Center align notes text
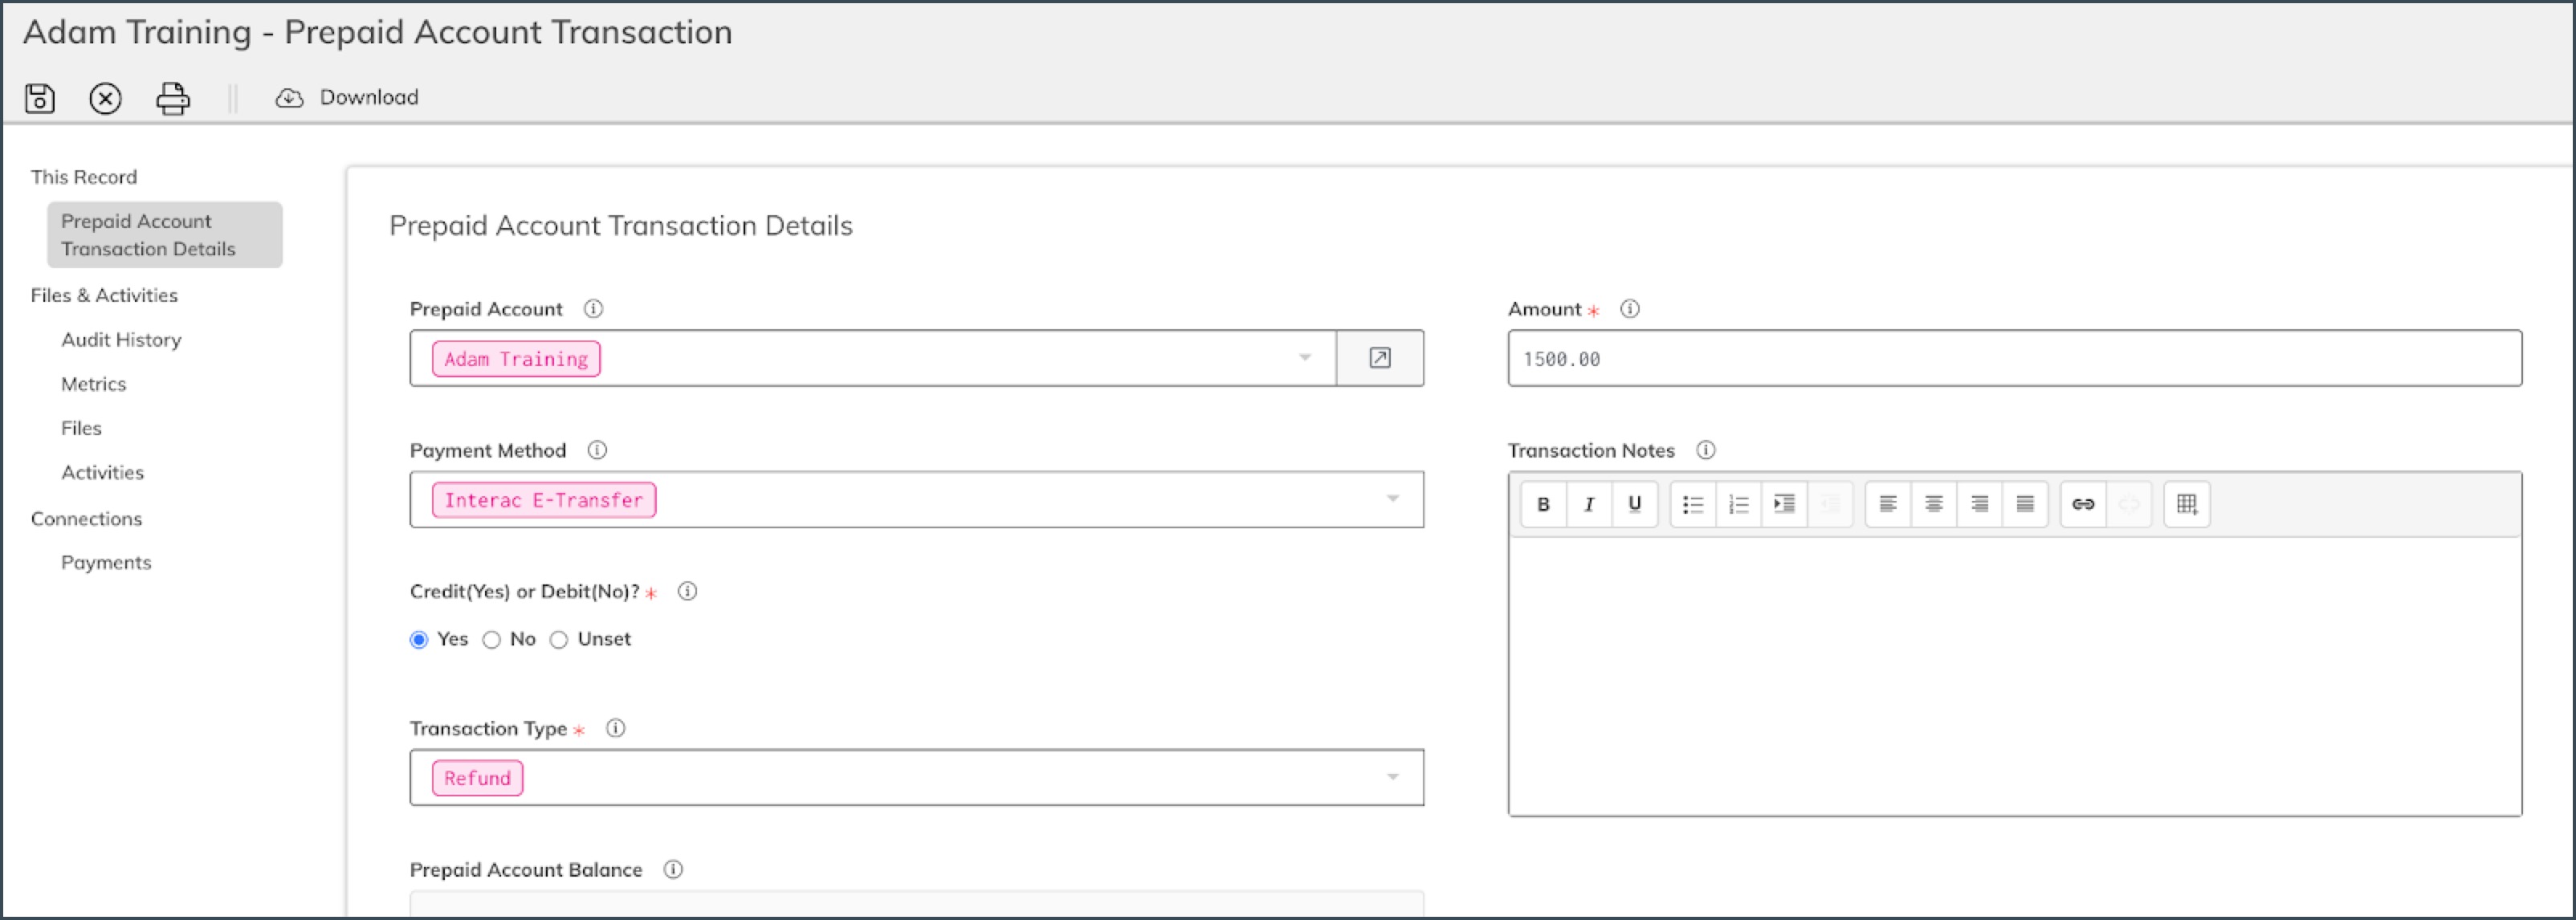Viewport: 2576px width, 920px height. pyautogui.click(x=1934, y=504)
